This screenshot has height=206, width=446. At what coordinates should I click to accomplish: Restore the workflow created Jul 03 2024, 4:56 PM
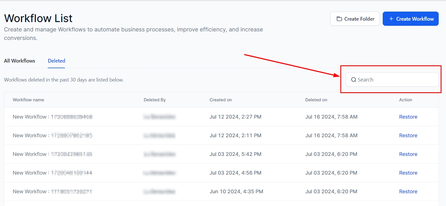(408, 173)
